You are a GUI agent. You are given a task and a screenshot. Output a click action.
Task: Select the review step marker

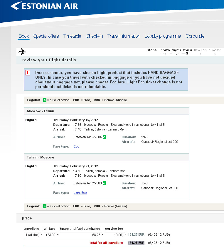point(187,54)
